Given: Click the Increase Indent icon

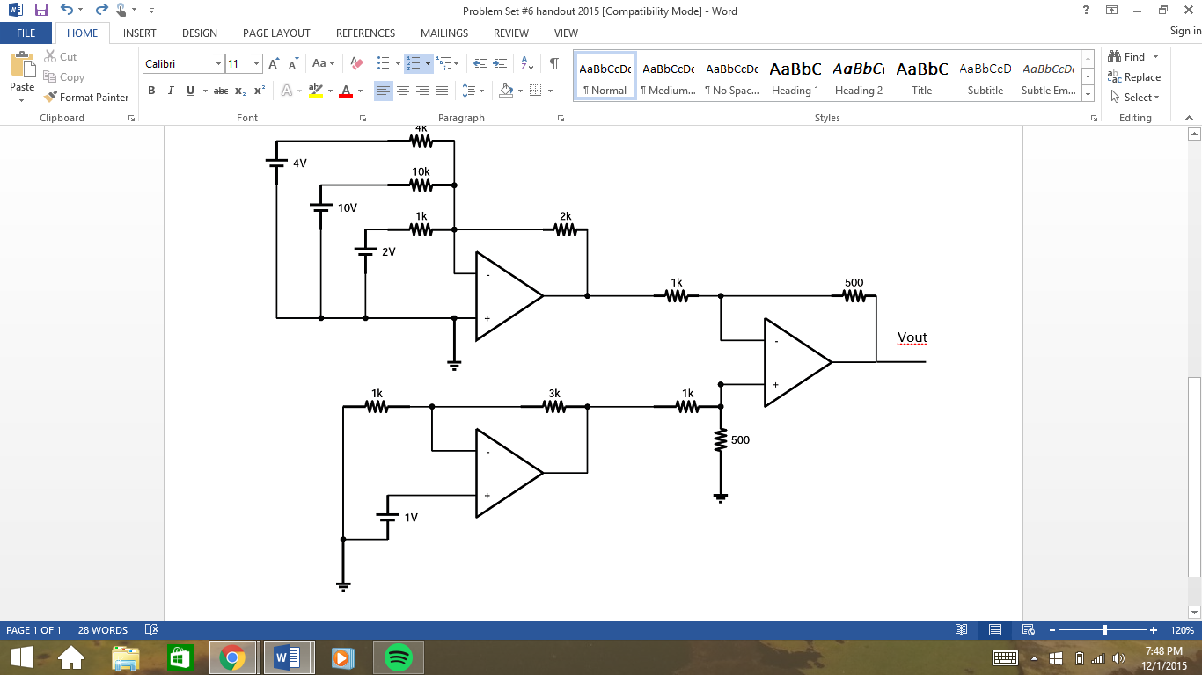Looking at the screenshot, I should pyautogui.click(x=500, y=62).
